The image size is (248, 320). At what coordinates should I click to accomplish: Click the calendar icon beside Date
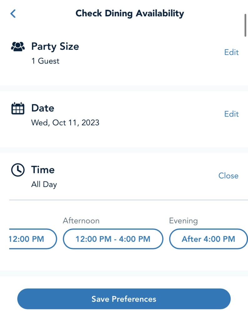pos(18,108)
